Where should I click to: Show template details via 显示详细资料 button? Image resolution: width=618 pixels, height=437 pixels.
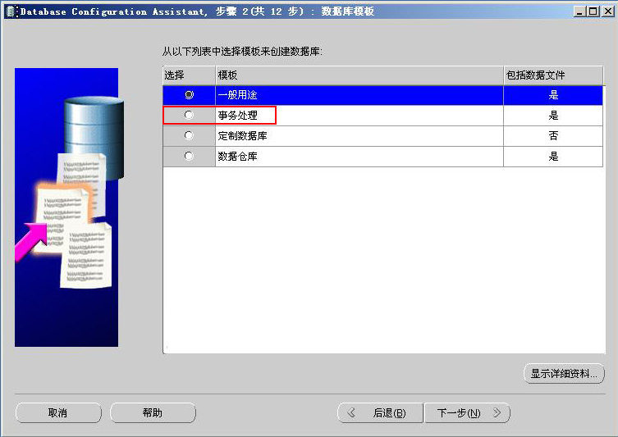(x=564, y=374)
